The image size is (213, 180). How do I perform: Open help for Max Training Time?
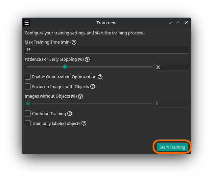[74, 42]
